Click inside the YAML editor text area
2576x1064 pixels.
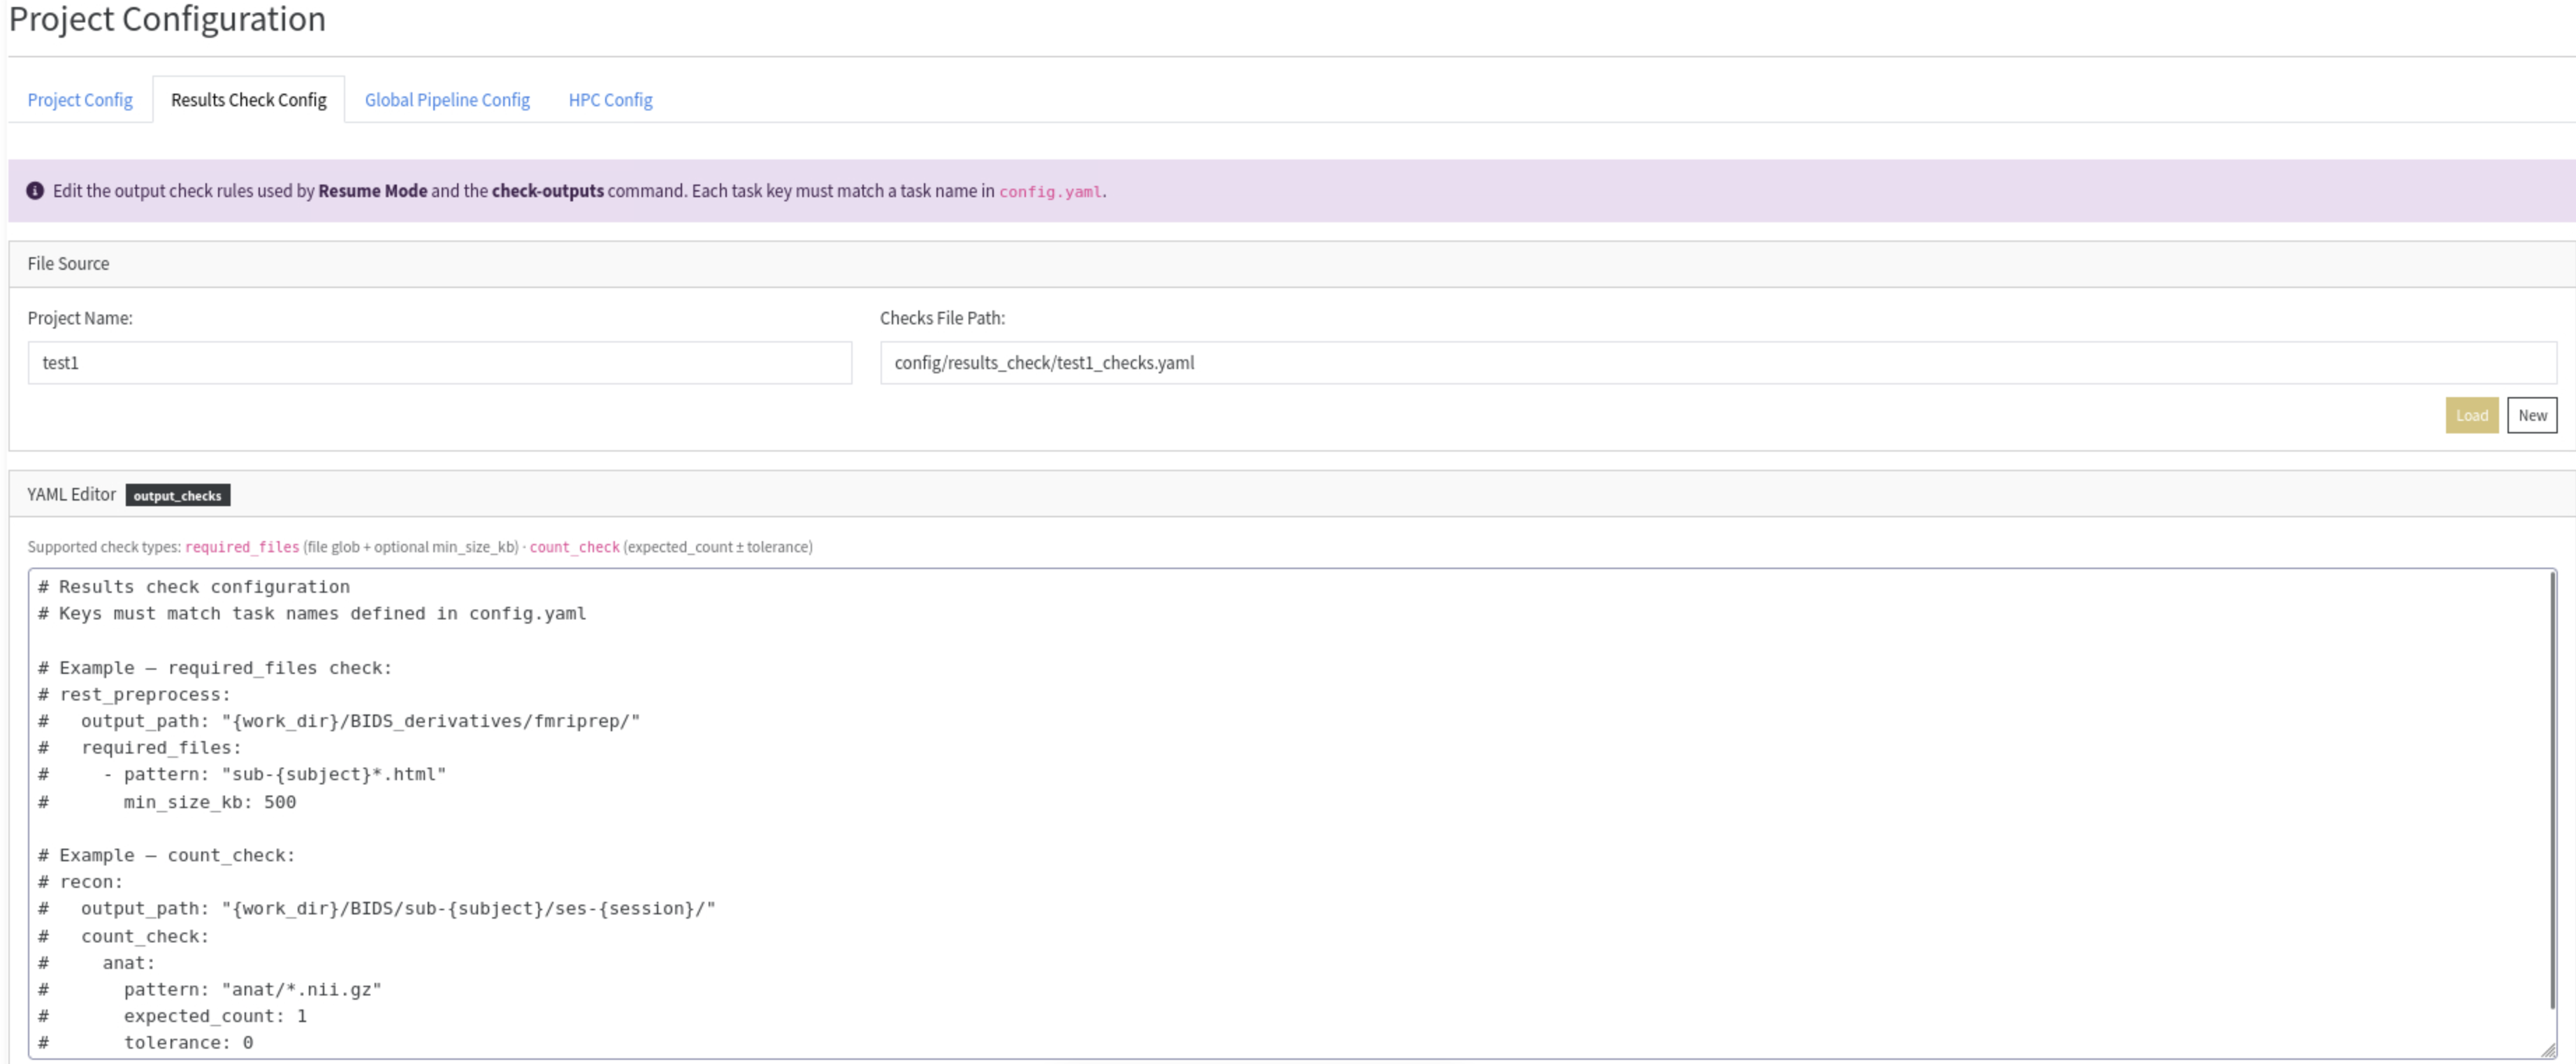[x=1292, y=814]
